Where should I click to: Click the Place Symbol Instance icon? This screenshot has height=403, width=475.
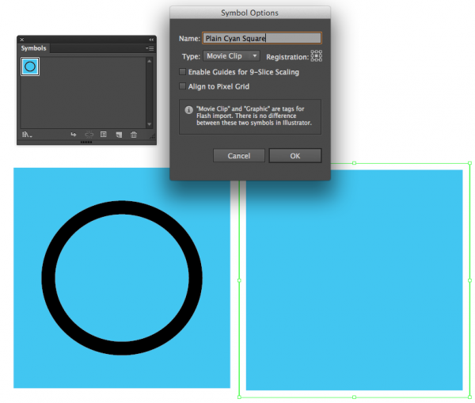coord(73,135)
